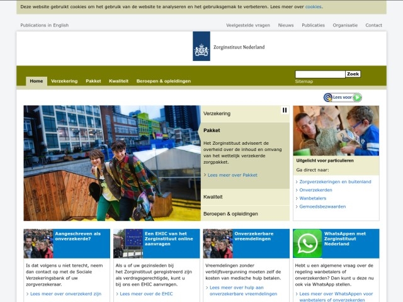Select the Home tab
Image resolution: width=403 pixels, height=302 pixels.
[x=37, y=81]
